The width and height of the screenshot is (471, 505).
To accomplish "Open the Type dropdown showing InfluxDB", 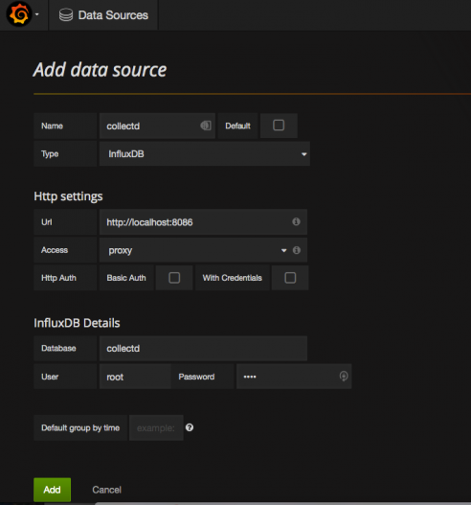I will coord(205,154).
